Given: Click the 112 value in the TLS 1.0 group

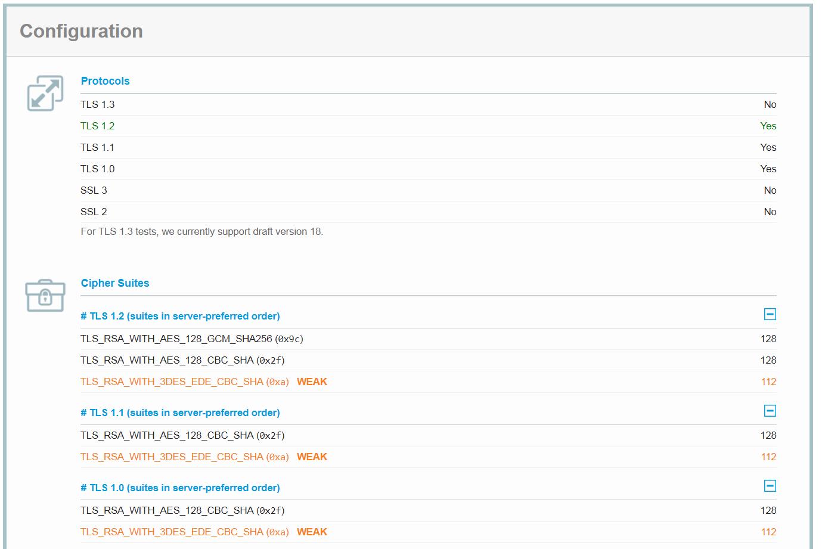Looking at the screenshot, I should pyautogui.click(x=768, y=532).
